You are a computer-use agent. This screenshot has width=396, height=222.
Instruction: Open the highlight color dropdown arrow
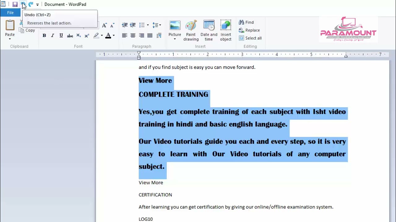click(102, 35)
